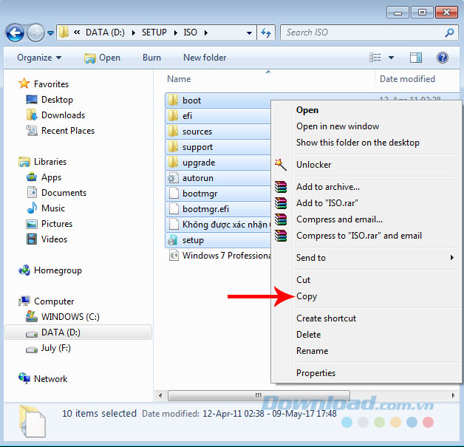The height and width of the screenshot is (447, 464).
Task: Click Open in the toolbar
Action: coord(102,58)
